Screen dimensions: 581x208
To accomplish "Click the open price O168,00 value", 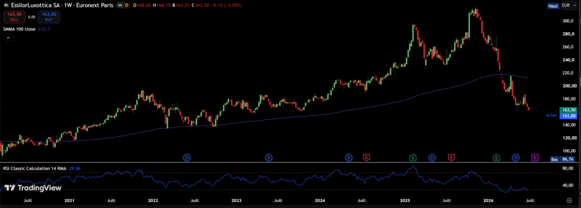I will (142, 5).
